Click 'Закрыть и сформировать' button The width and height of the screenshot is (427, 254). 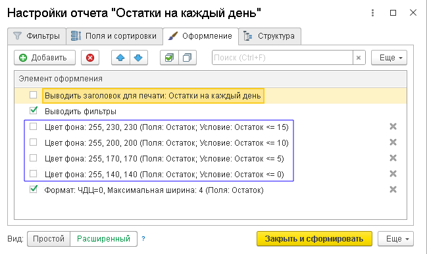[314, 239]
